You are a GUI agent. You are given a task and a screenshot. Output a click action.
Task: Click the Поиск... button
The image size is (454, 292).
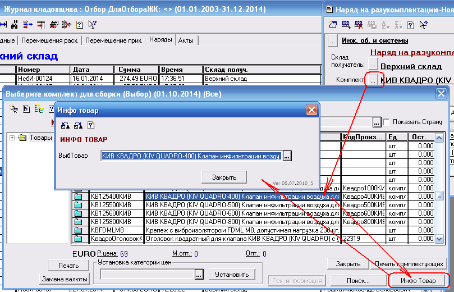[x=358, y=280]
